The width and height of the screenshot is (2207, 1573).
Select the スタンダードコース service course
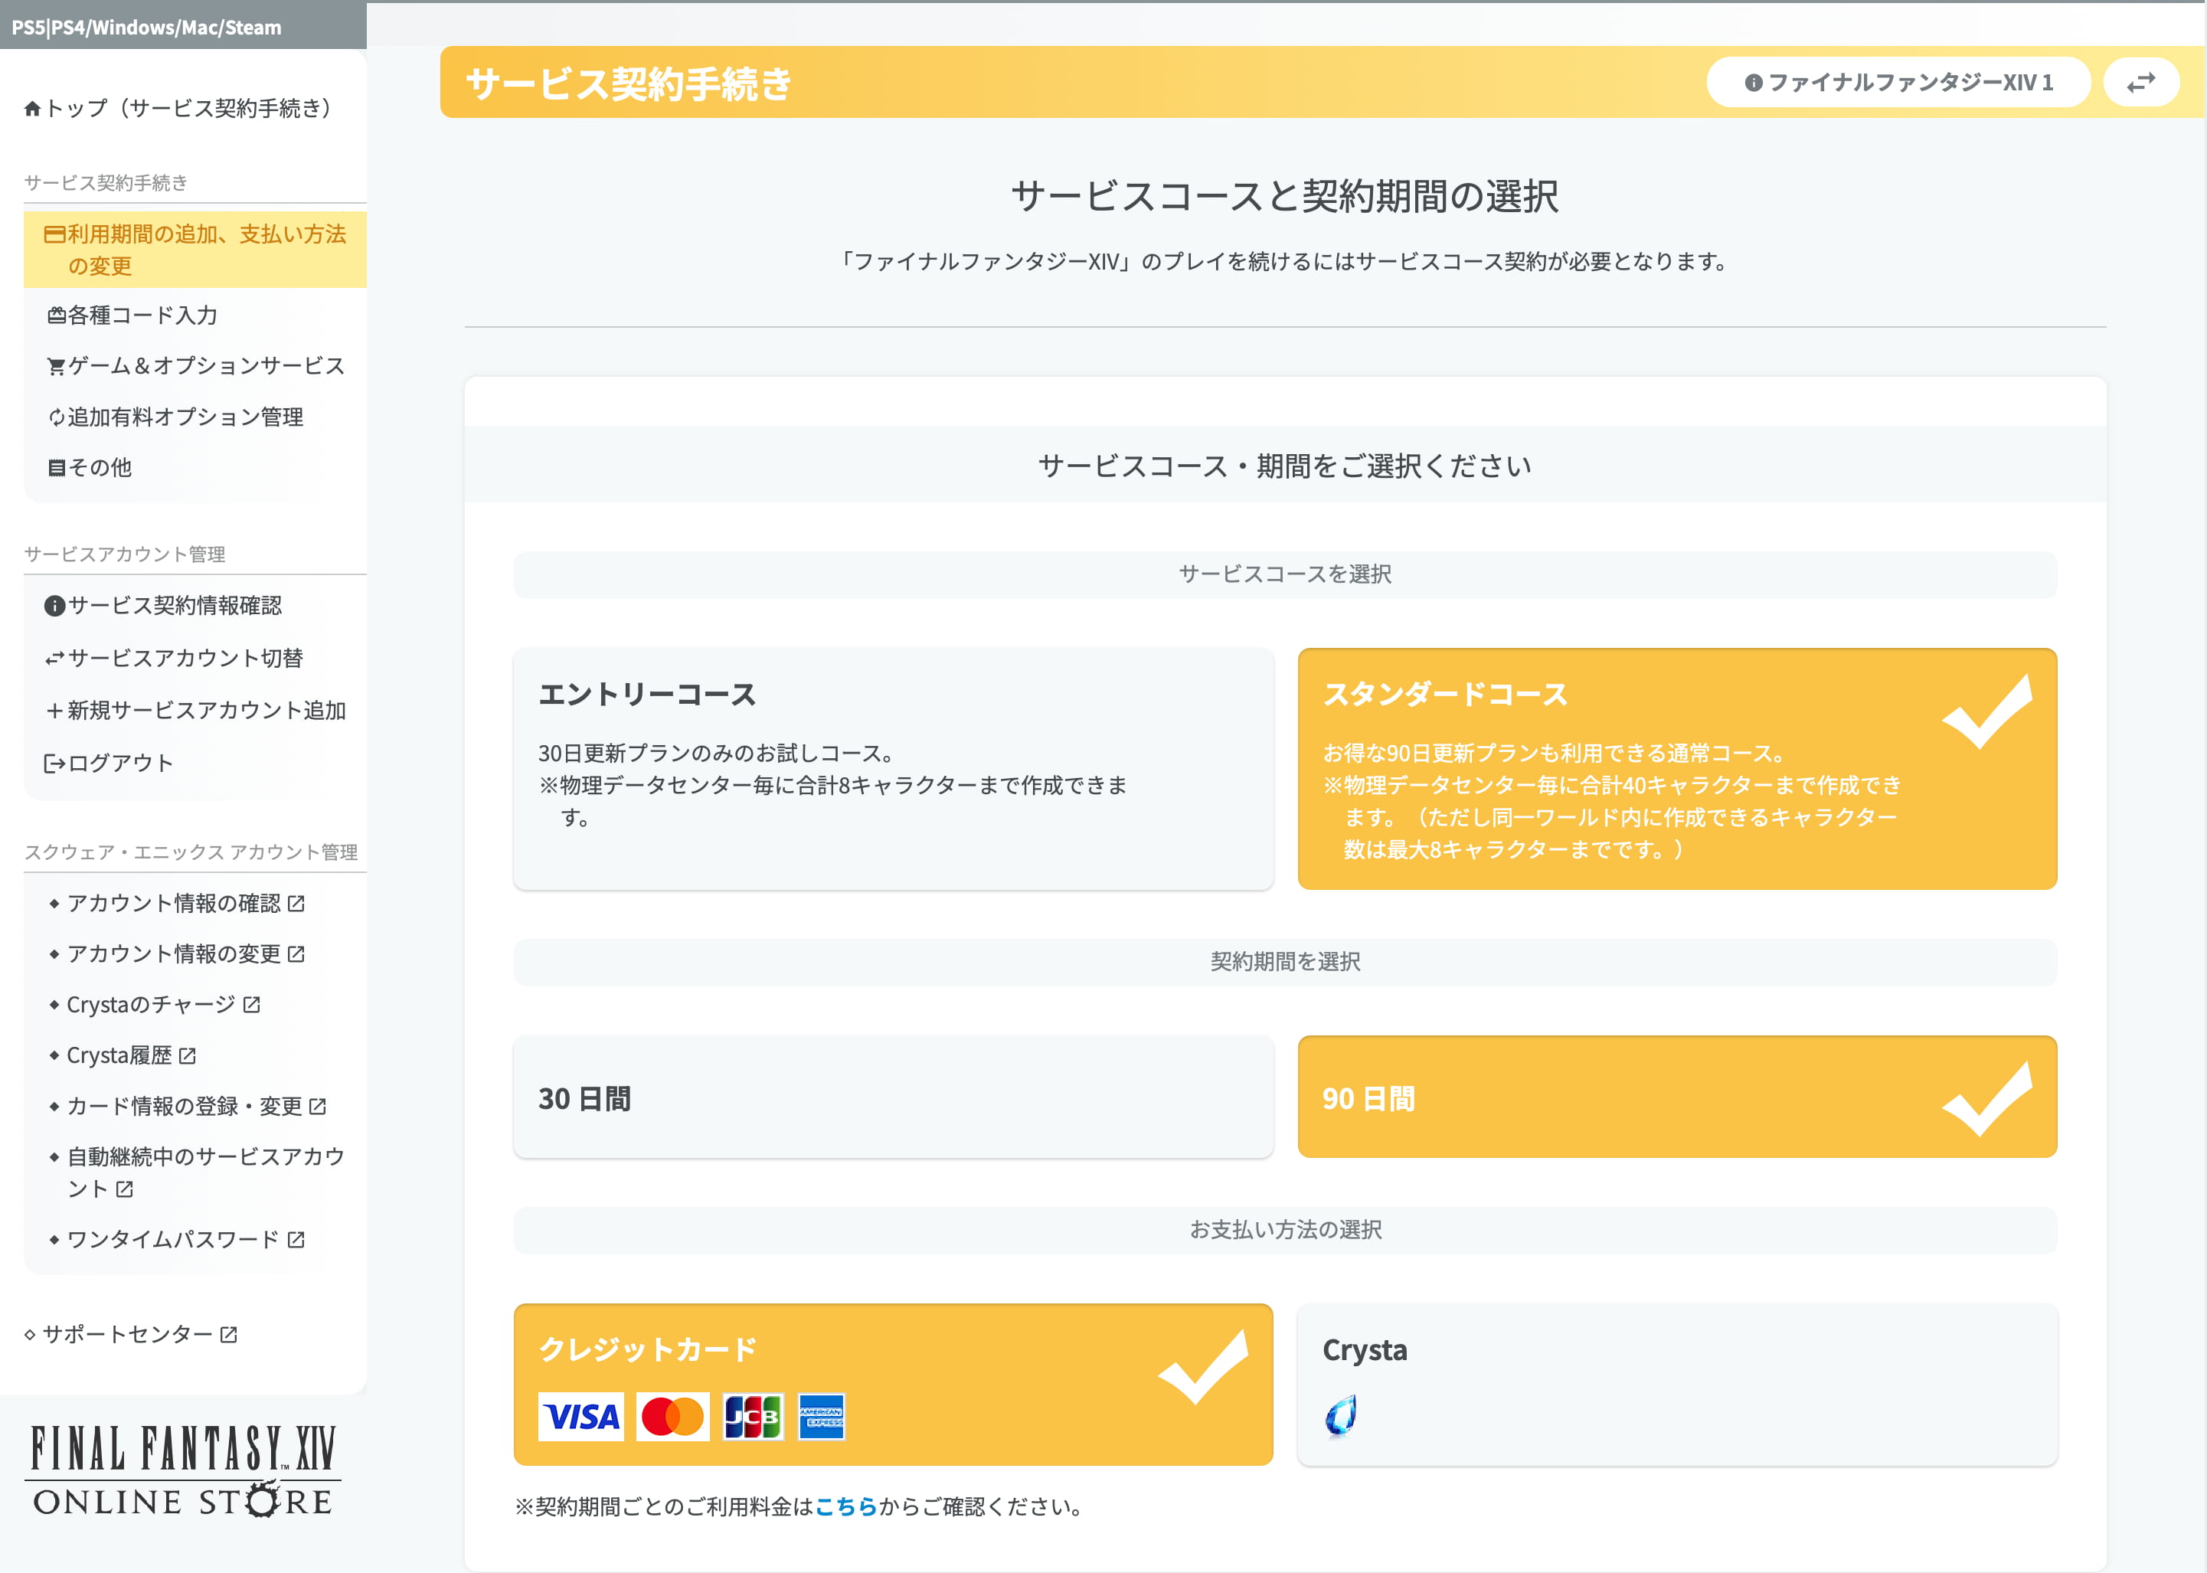(1677, 769)
